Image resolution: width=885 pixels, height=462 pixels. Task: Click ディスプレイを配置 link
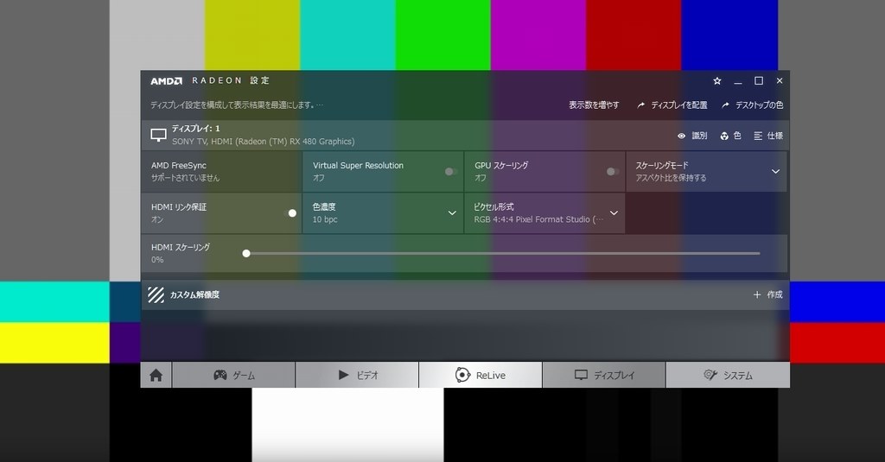pos(679,105)
